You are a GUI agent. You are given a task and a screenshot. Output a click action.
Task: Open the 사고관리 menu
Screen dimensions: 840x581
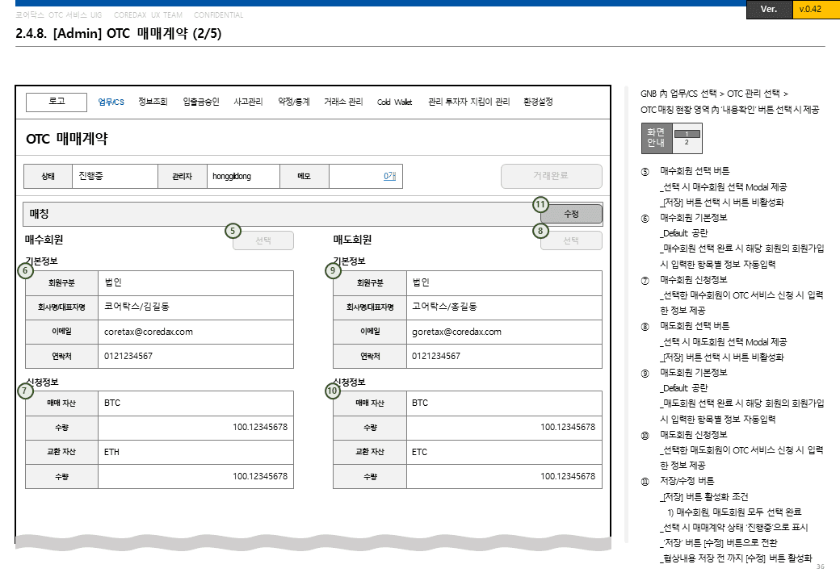click(248, 102)
